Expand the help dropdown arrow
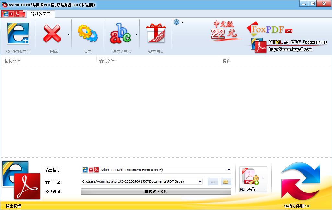This screenshot has width=332, height=210. (x=182, y=22)
